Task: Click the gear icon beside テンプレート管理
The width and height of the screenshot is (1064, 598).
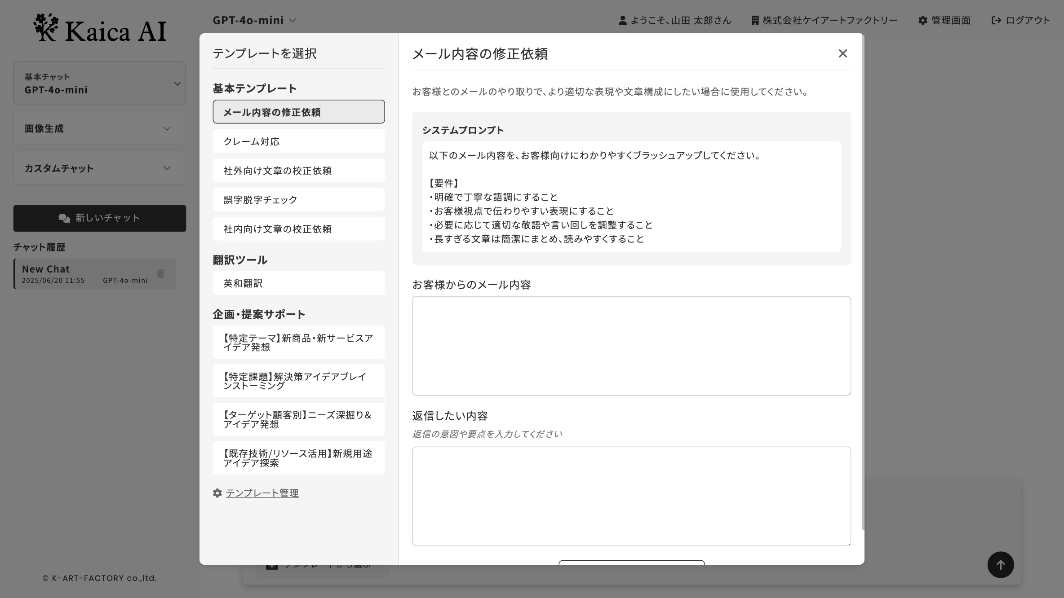Action: point(217,493)
